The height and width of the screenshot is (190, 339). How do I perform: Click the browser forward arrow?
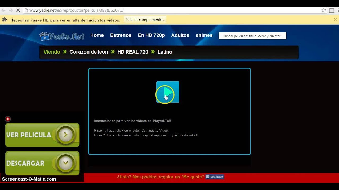11,10
